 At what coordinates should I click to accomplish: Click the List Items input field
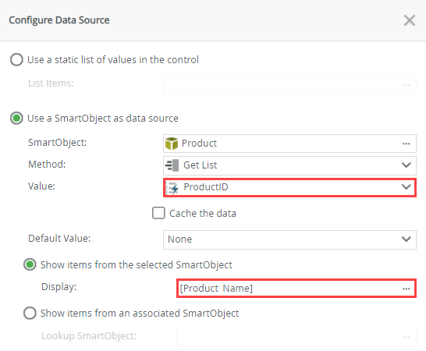(x=289, y=85)
